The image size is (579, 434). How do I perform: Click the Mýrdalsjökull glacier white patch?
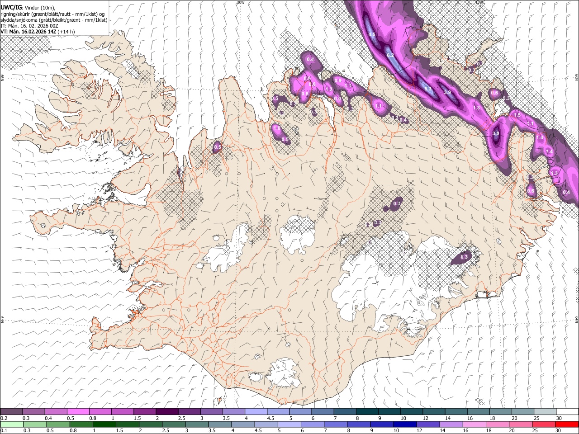pyautogui.click(x=284, y=373)
